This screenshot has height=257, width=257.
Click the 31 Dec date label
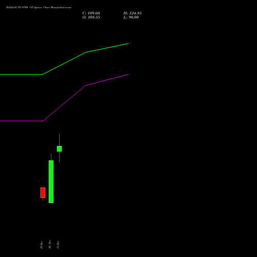point(58,245)
